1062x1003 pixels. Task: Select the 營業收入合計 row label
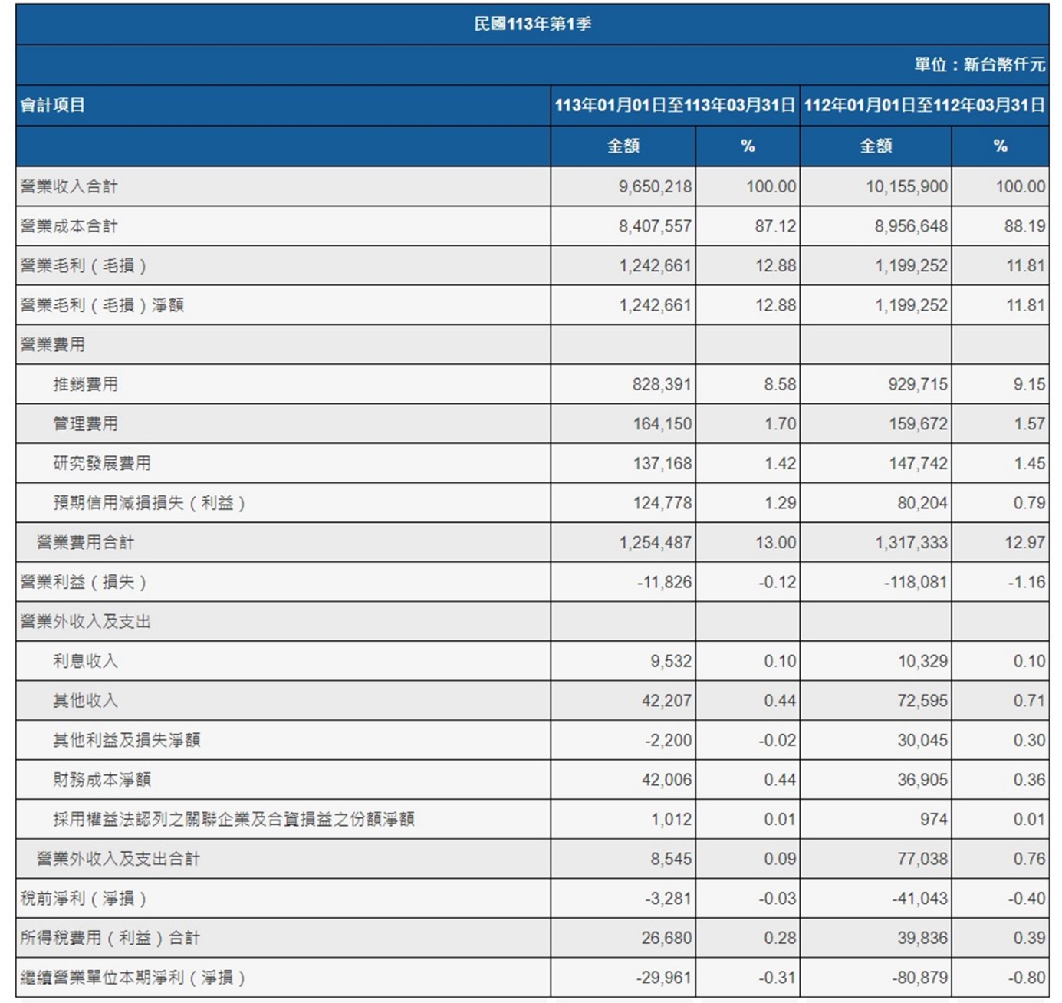click(x=69, y=186)
